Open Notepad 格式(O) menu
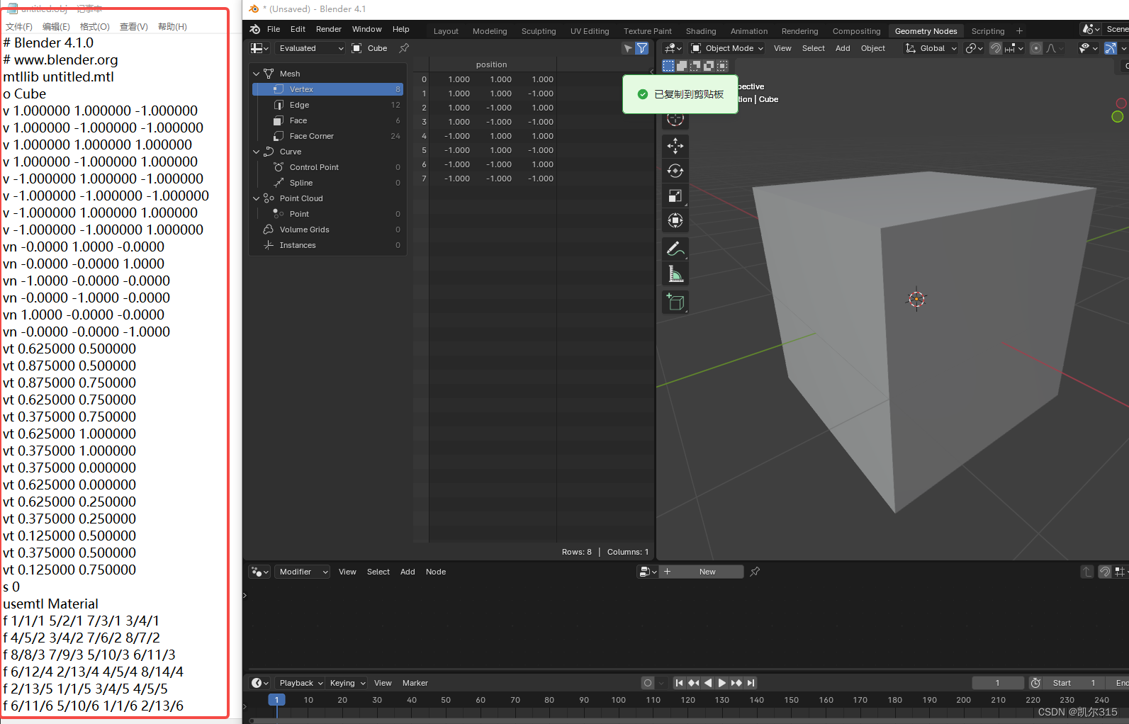The height and width of the screenshot is (724, 1129). click(x=95, y=27)
